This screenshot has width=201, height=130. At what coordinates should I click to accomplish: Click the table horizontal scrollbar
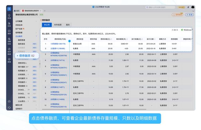[x=94, y=109]
